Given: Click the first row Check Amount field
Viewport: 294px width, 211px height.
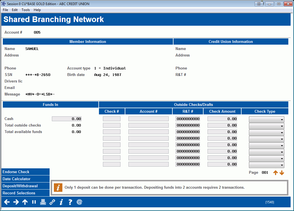Looking at the screenshot, I should pyautogui.click(x=222, y=119).
